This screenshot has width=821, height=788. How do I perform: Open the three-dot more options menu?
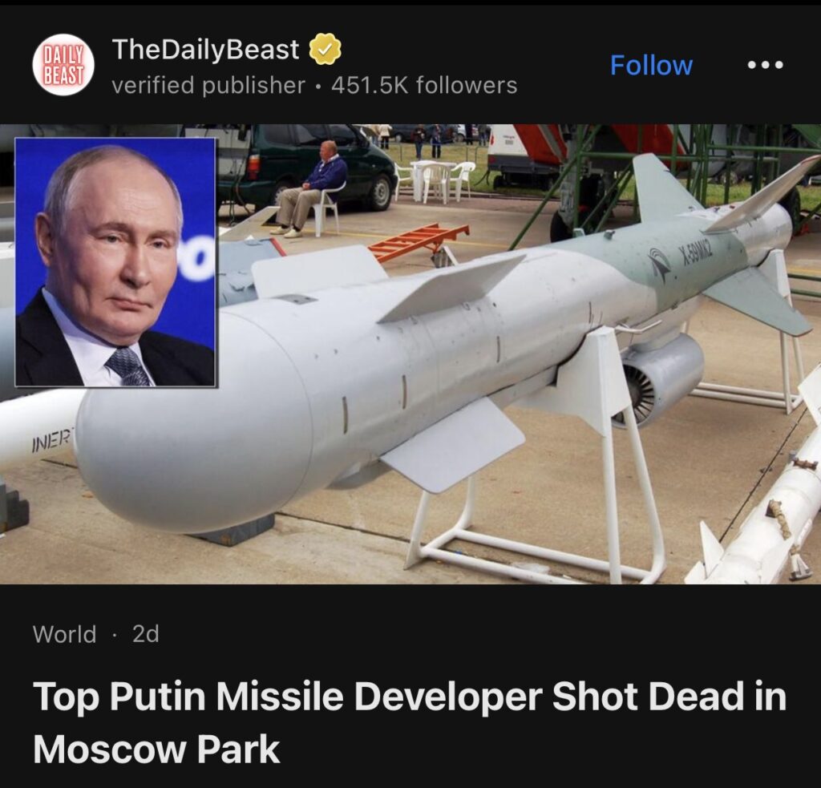(x=765, y=65)
